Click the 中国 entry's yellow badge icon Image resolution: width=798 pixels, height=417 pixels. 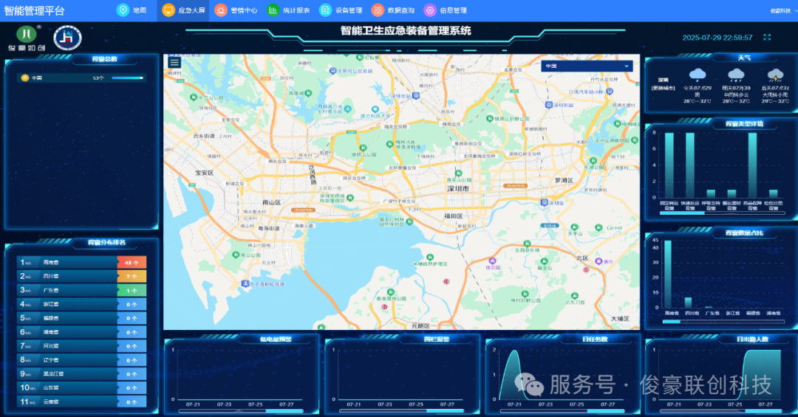(24, 77)
